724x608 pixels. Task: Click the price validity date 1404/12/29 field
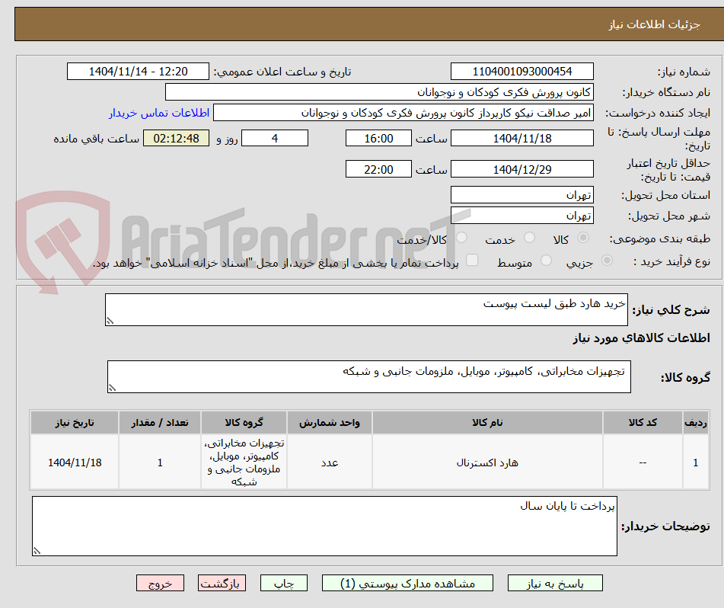521,169
